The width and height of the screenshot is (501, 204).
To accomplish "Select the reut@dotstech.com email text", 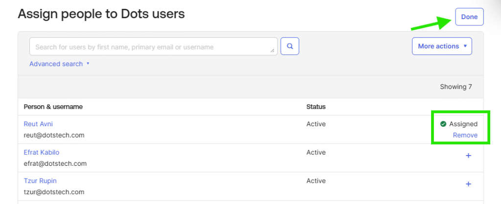I will click(54, 136).
